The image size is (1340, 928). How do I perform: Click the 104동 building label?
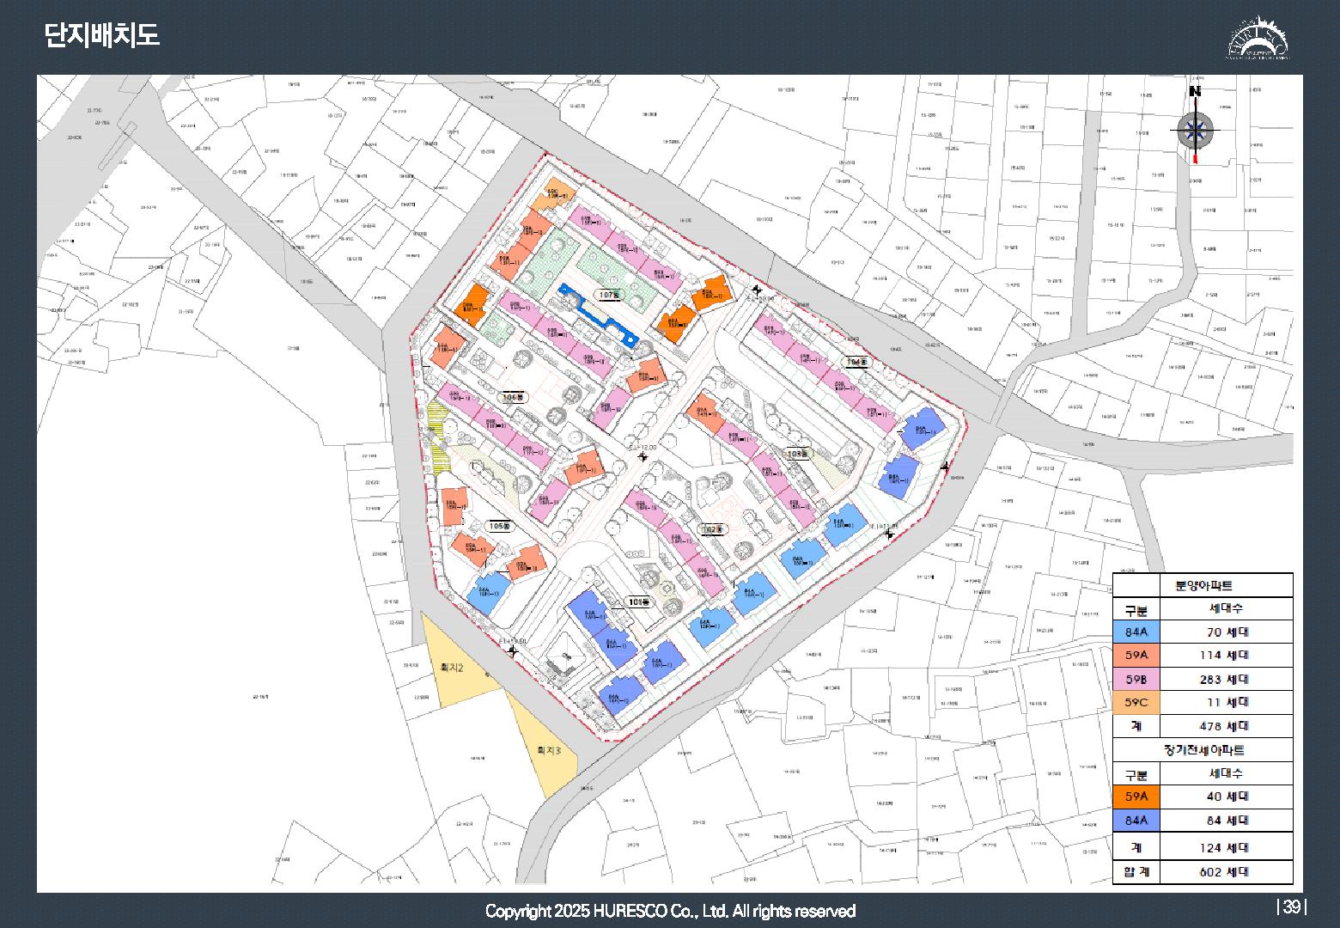[x=856, y=363]
